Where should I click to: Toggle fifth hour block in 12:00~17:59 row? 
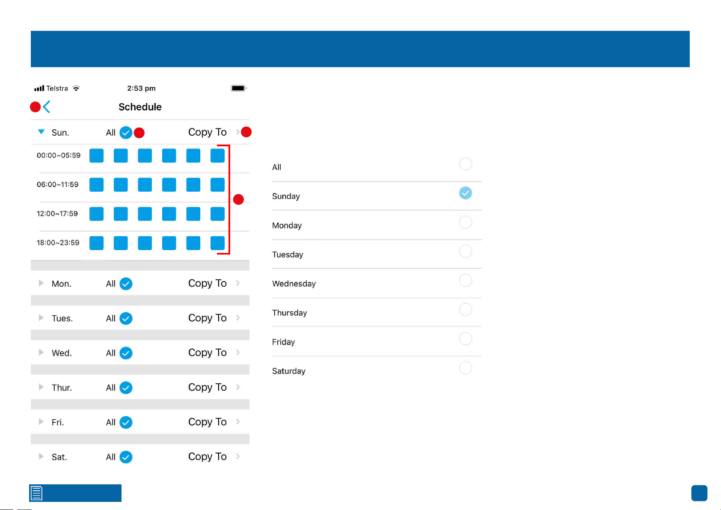coord(193,214)
